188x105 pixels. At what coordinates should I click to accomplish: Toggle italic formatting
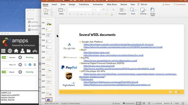(74, 14)
